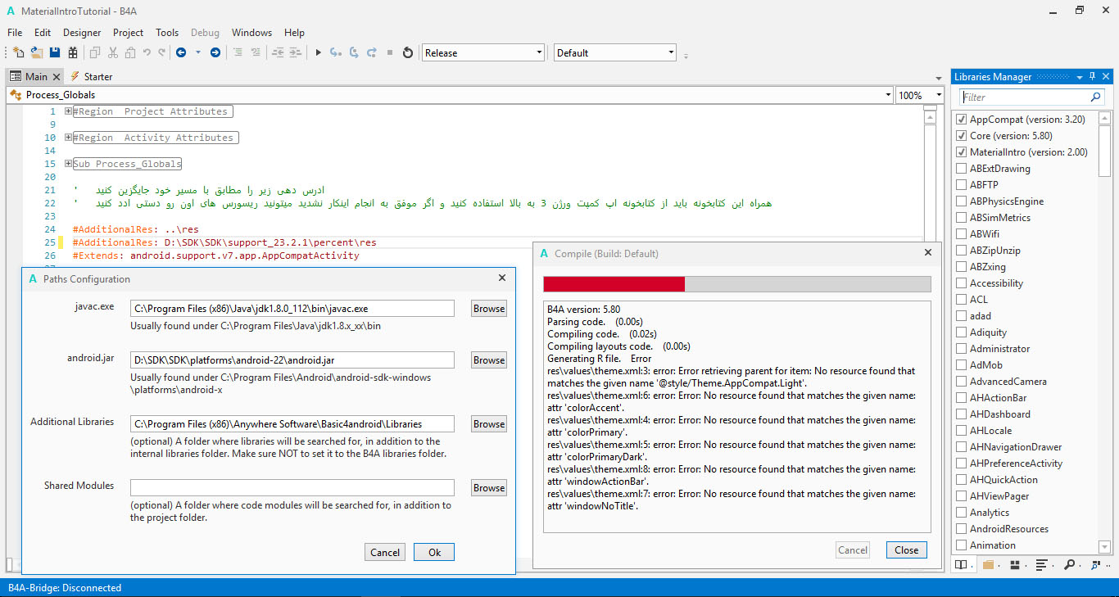This screenshot has width=1119, height=597.
Task: Open the Project menu
Action: (128, 33)
